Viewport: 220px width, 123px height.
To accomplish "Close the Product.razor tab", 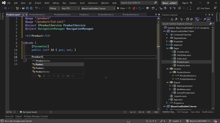I will point(26,15).
